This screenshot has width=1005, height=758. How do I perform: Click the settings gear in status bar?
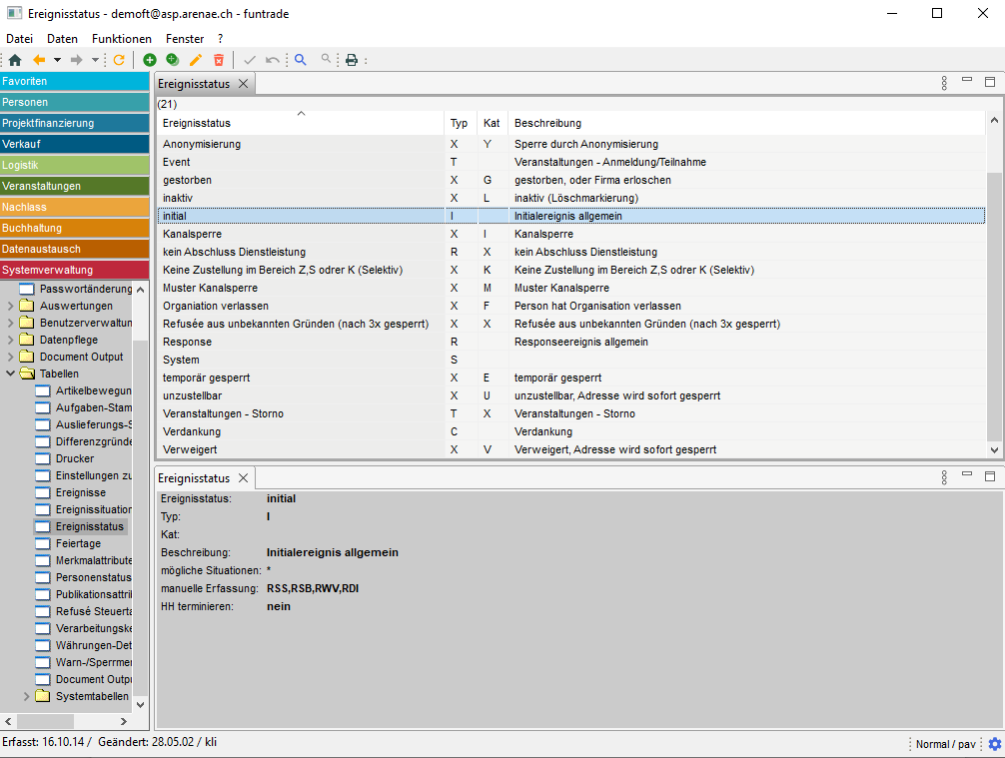pyautogui.click(x=994, y=744)
